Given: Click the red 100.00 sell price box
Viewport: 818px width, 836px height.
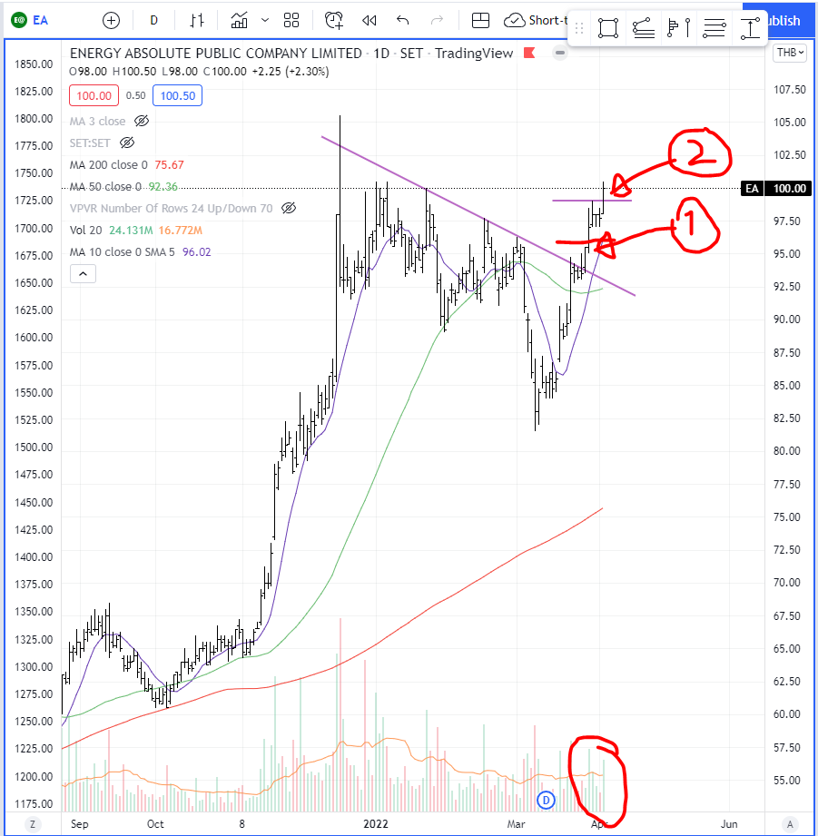Looking at the screenshot, I should [94, 96].
